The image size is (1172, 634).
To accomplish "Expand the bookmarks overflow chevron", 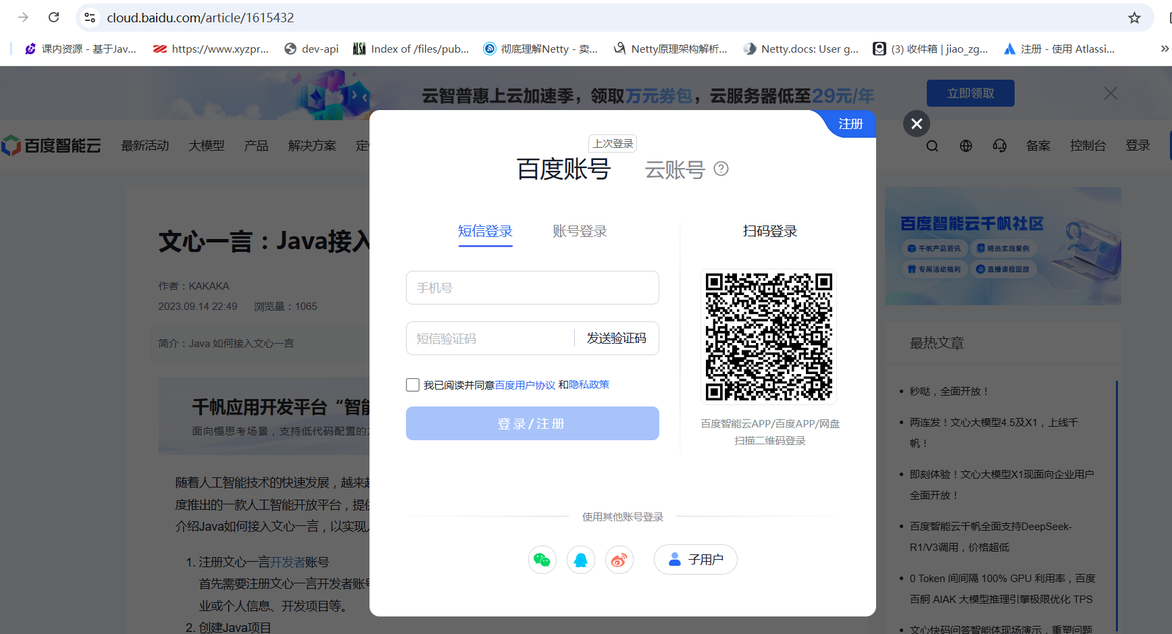I will coord(1165,49).
